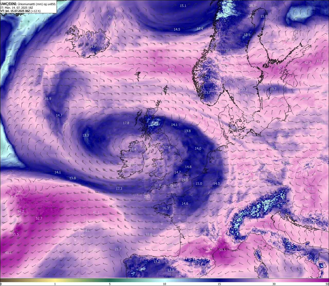The width and height of the screenshot is (329, 286).
Task: Click the 14.5 value label
Action: pyautogui.click(x=177, y=29)
